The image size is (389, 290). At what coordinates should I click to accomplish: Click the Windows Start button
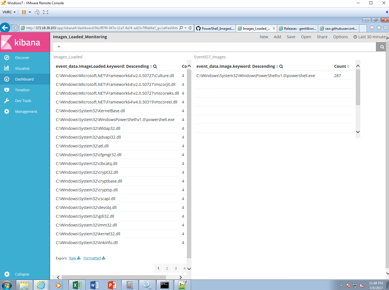pos(7,285)
